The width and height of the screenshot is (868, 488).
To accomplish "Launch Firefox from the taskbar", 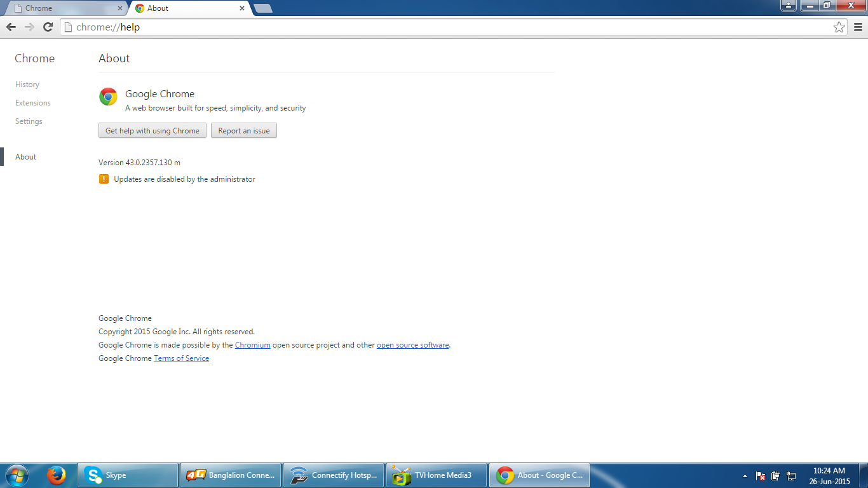I will click(57, 475).
